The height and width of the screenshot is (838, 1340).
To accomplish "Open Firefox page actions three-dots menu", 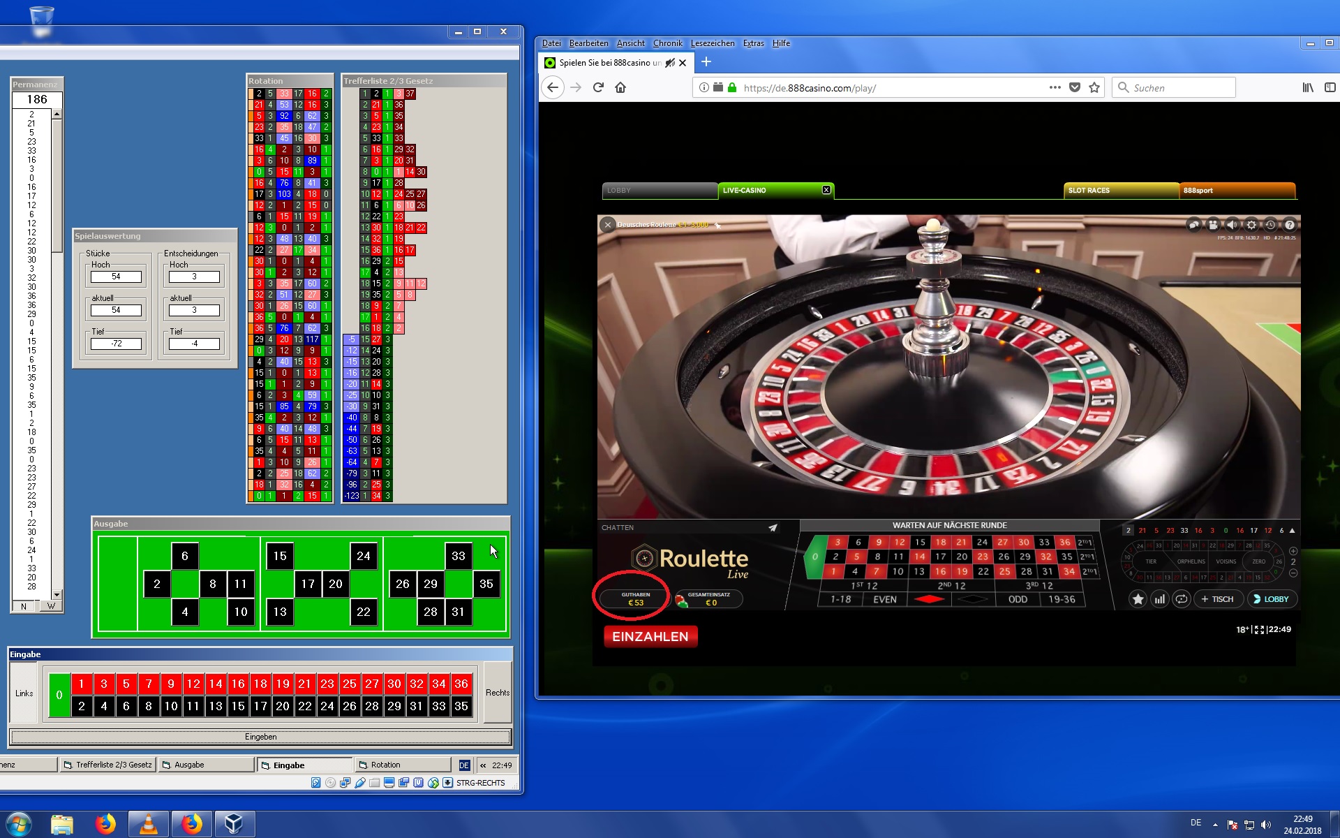I will (1055, 87).
